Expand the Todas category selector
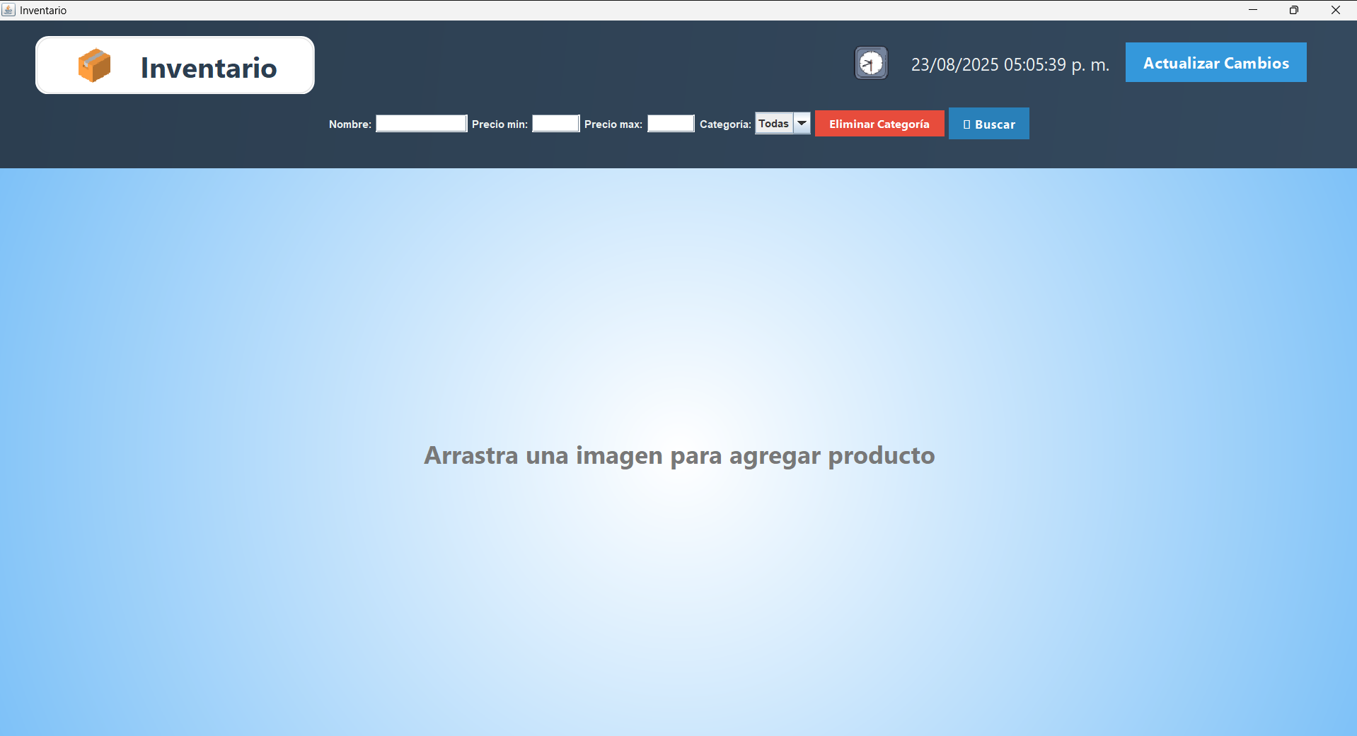Viewport: 1357px width, 736px height. (x=802, y=123)
